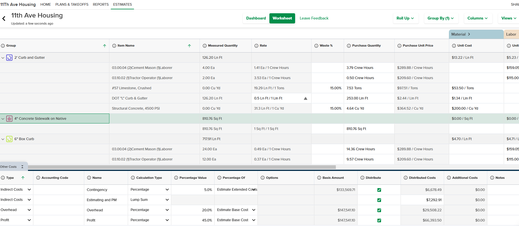This screenshot has width=519, height=226.
Task: Switch to the Dashboard view
Action: pos(256,18)
